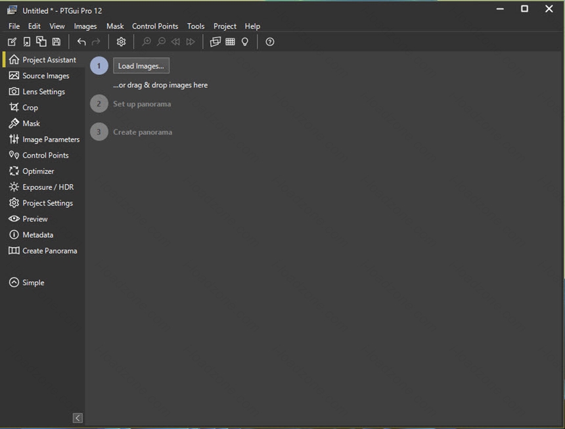Screen dimensions: 565x429
Task: Open the Project menu
Action: tap(225, 26)
